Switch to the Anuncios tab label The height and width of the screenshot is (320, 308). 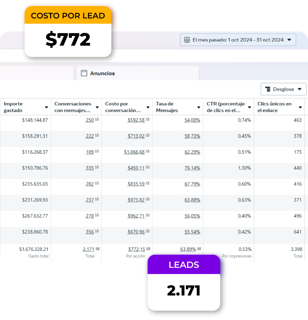click(102, 73)
